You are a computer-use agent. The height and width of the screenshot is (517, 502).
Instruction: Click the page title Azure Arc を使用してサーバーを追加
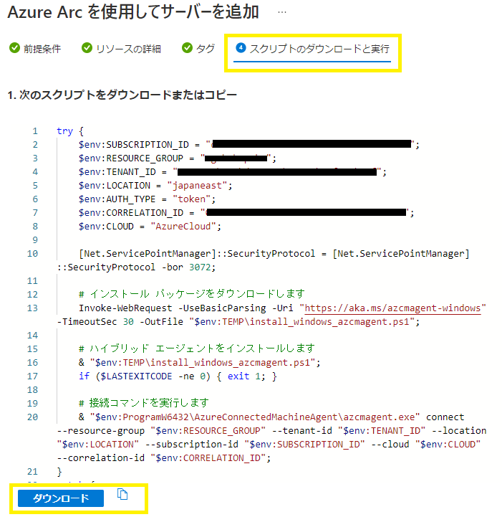coord(133,12)
